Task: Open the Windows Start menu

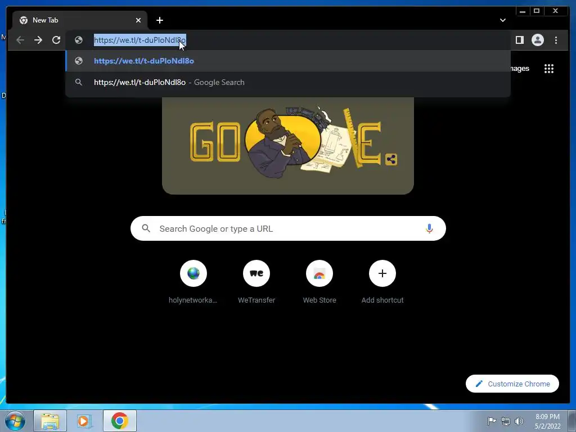Action: pos(15,421)
